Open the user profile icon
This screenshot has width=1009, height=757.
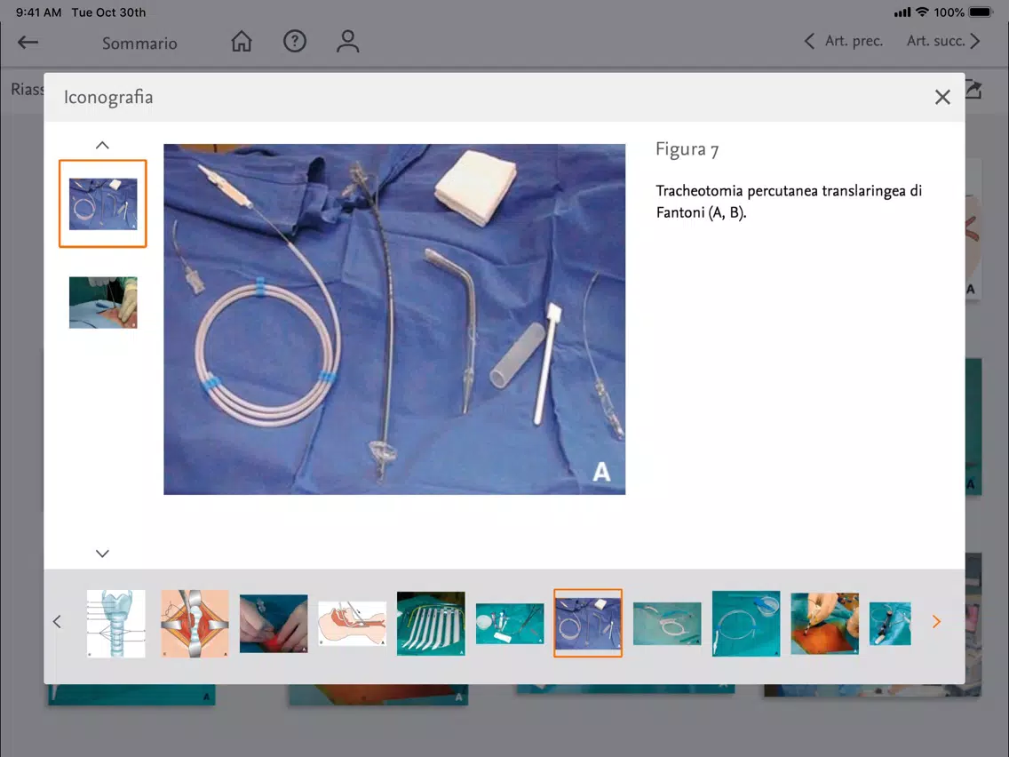click(347, 41)
